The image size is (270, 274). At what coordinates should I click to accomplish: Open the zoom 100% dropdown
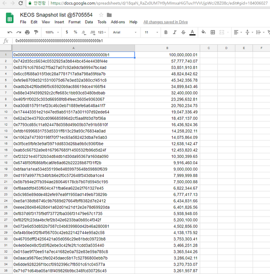coord(52,33)
